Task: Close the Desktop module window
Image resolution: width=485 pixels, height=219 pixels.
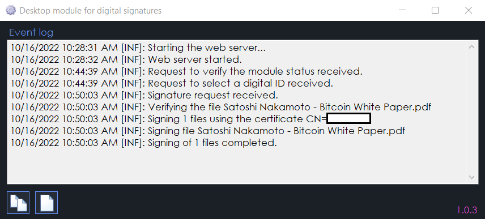Action: click(469, 10)
